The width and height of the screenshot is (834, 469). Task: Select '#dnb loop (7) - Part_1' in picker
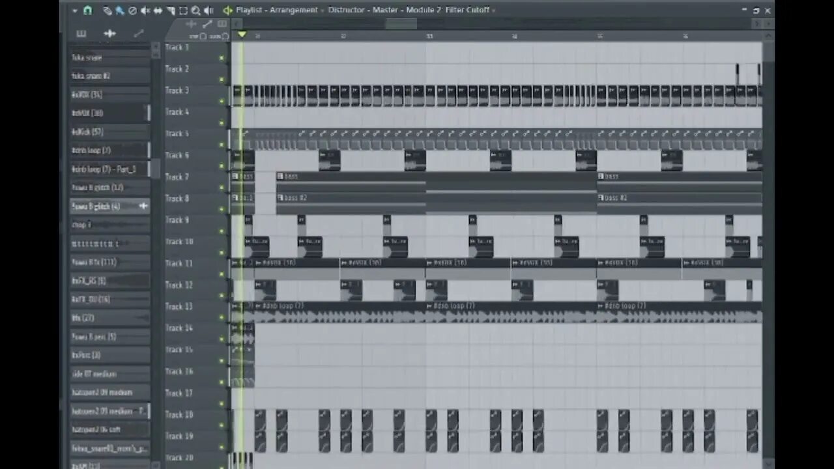[109, 169]
